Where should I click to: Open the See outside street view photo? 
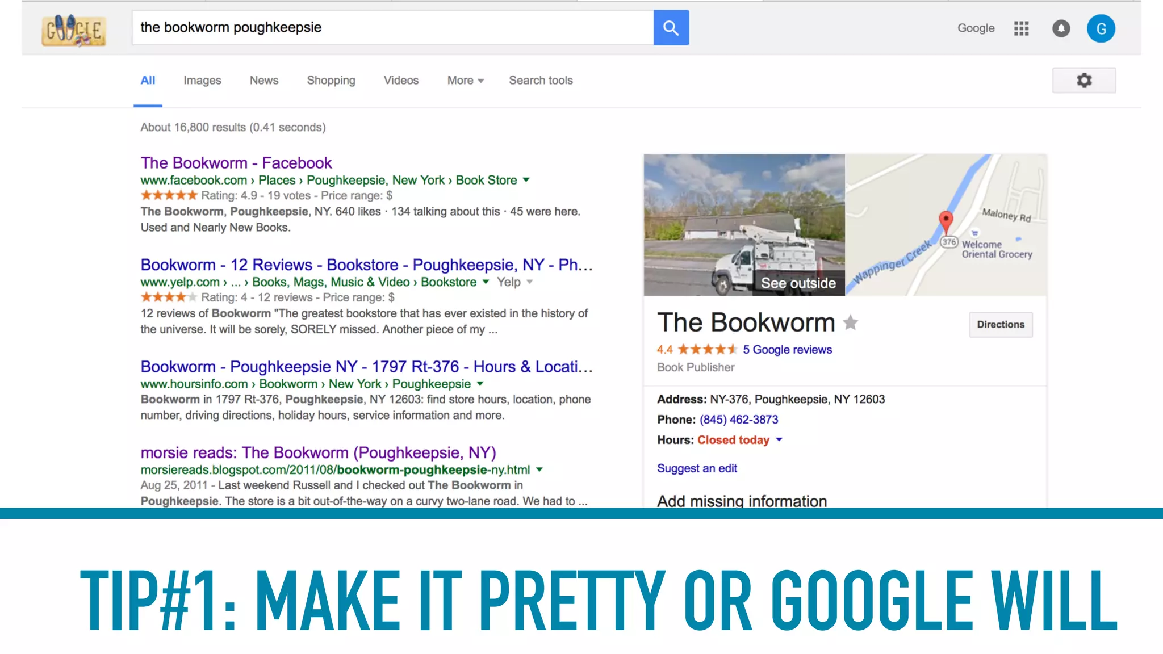(x=744, y=225)
